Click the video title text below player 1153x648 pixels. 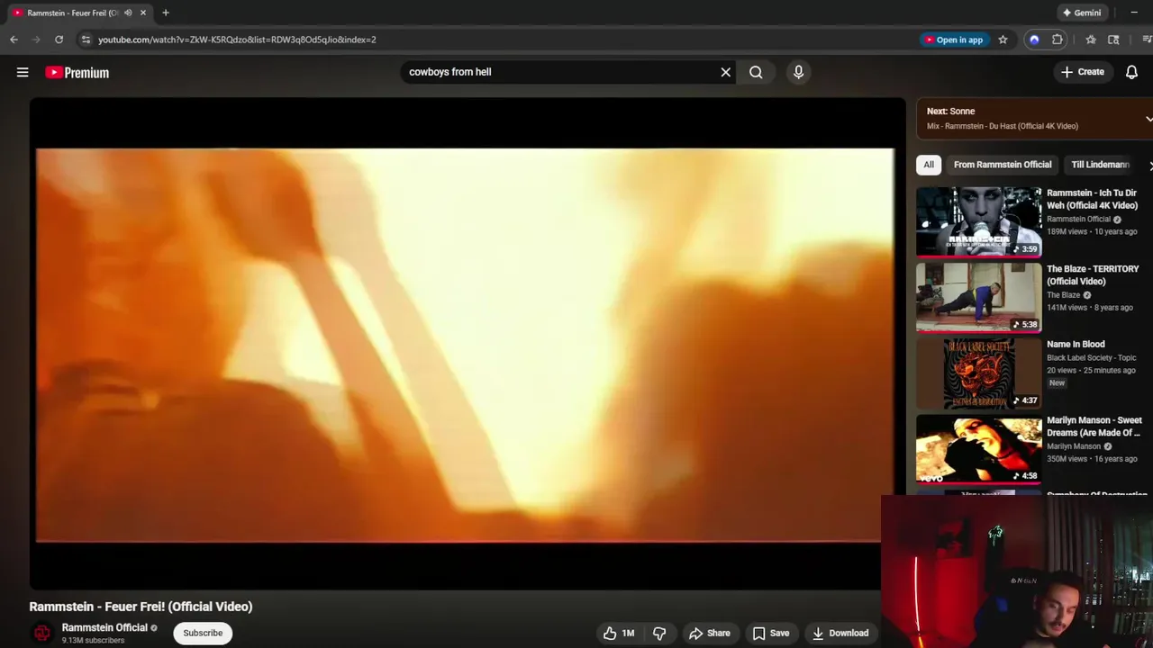click(x=141, y=607)
